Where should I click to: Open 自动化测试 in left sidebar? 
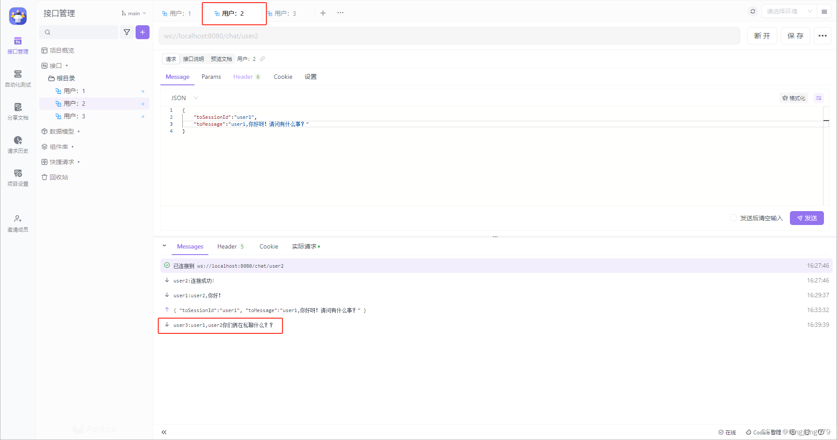click(18, 78)
